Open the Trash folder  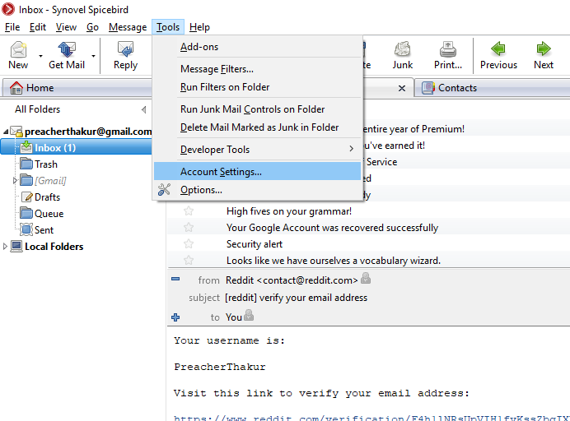tap(46, 164)
